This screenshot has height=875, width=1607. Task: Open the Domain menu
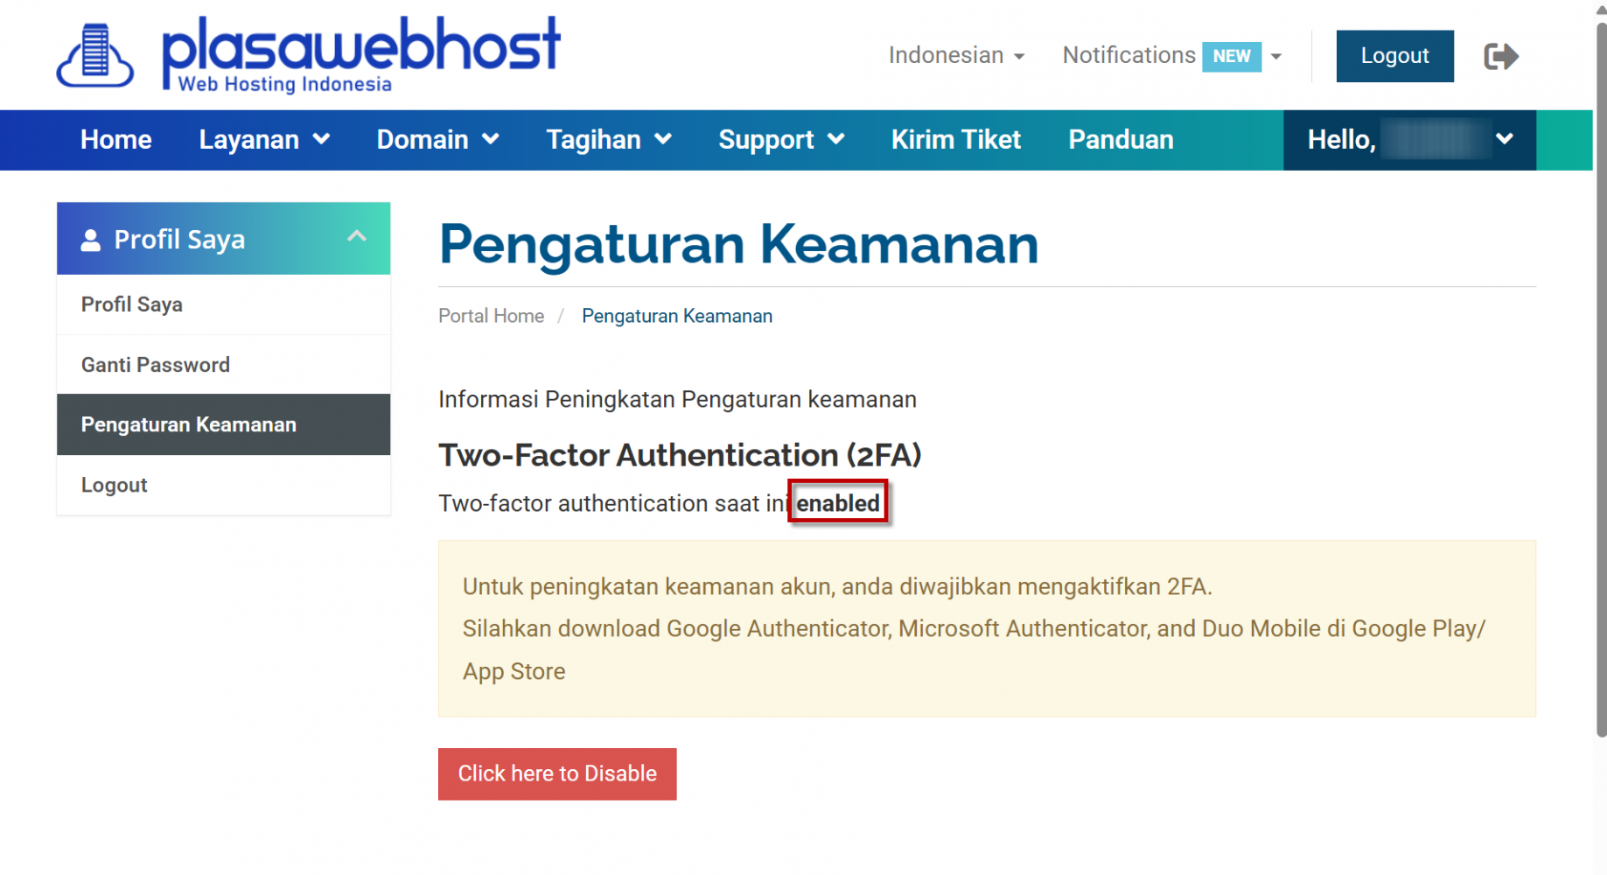tap(437, 140)
